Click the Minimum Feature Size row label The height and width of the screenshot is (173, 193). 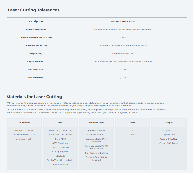click(x=35, y=46)
